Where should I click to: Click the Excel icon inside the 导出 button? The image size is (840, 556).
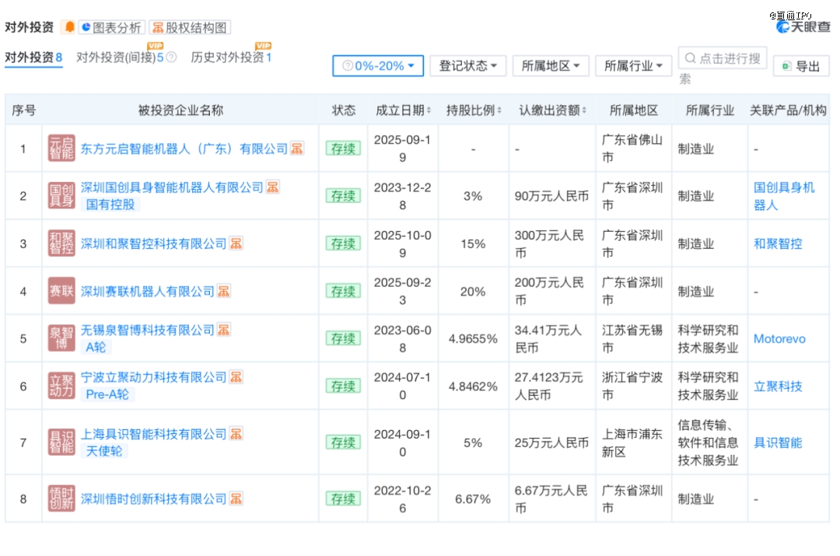tap(786, 65)
